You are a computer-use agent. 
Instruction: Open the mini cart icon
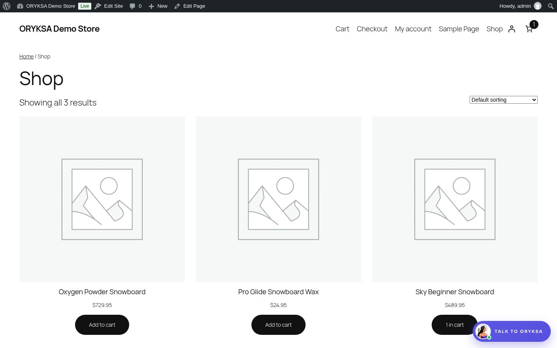pyautogui.click(x=529, y=29)
